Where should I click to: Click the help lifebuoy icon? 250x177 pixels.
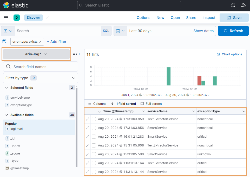click(233, 5)
